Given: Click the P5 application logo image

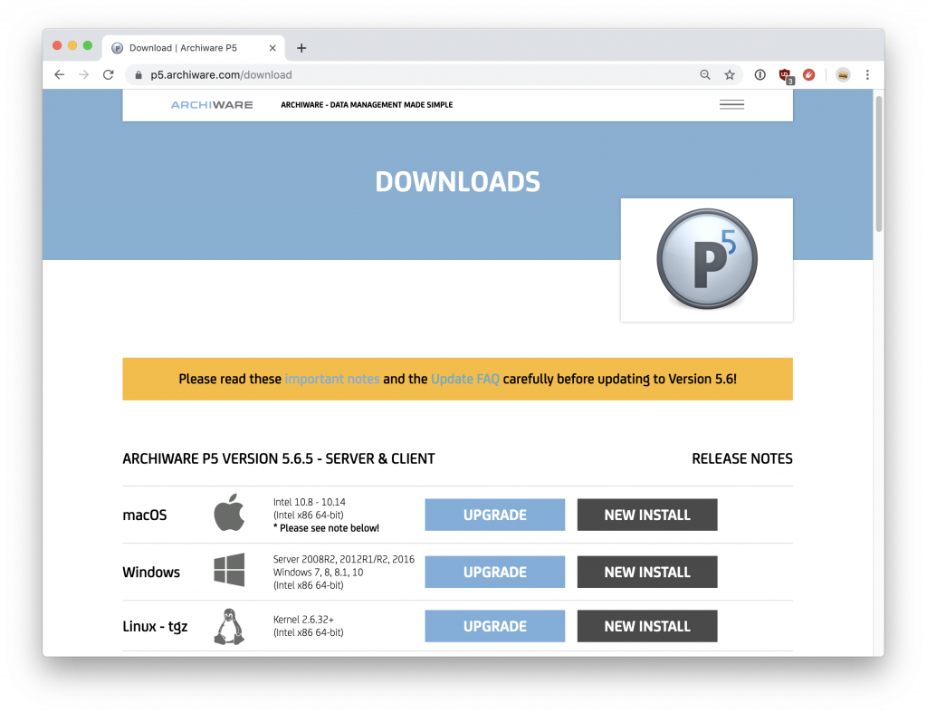Looking at the screenshot, I should 706,259.
